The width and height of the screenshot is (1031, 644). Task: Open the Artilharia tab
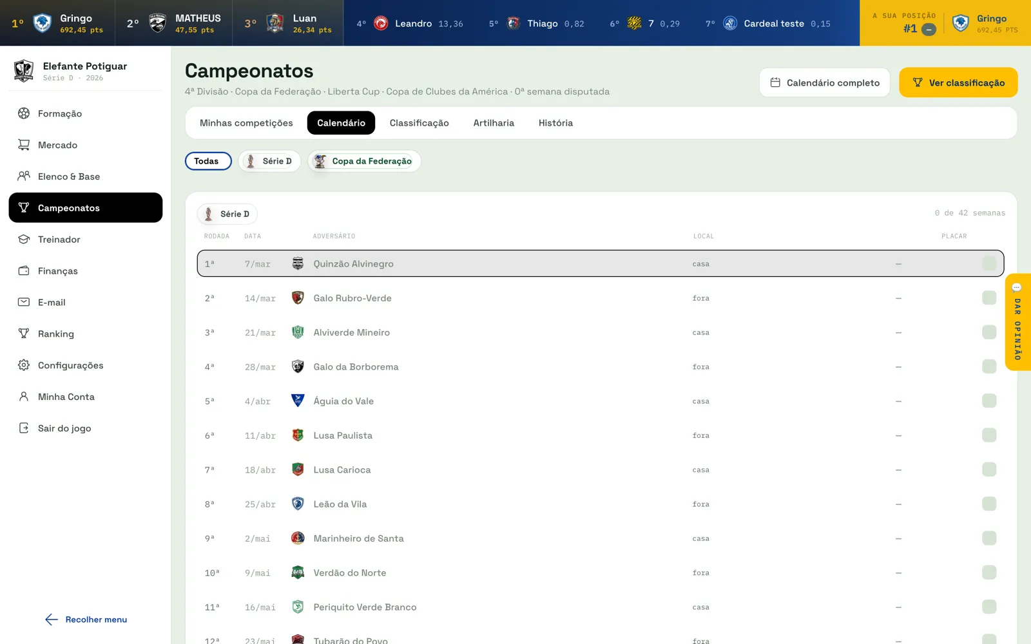tap(494, 123)
